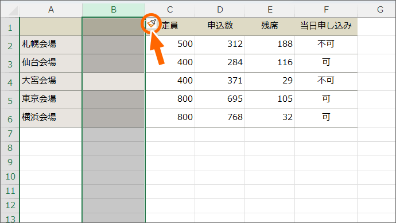Select row 11 header

pyautogui.click(x=10, y=192)
